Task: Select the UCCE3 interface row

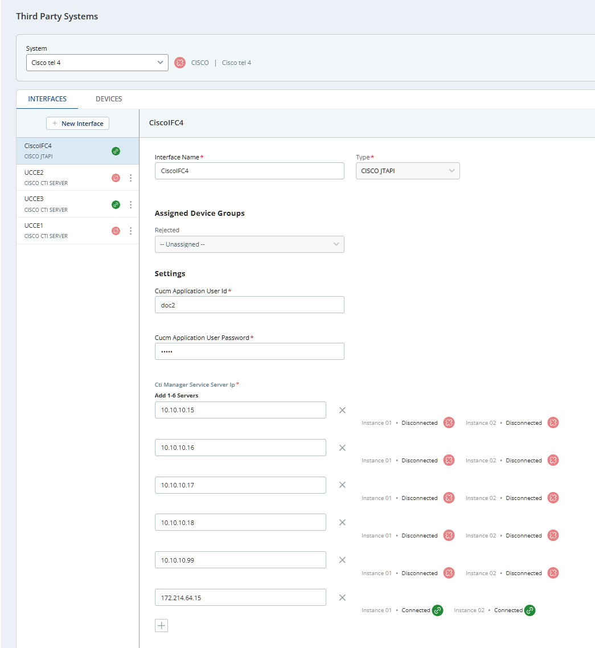Action: pos(77,204)
